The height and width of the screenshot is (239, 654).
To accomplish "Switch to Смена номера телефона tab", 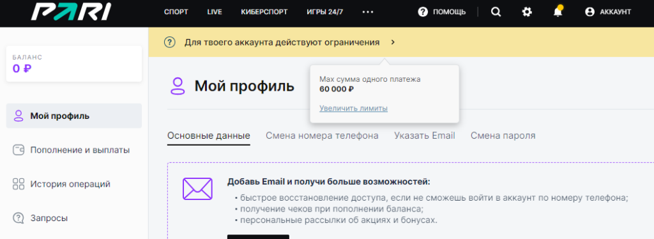I will (322, 135).
